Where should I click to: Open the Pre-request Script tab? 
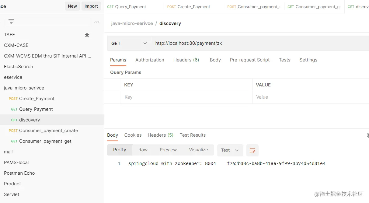click(x=250, y=60)
